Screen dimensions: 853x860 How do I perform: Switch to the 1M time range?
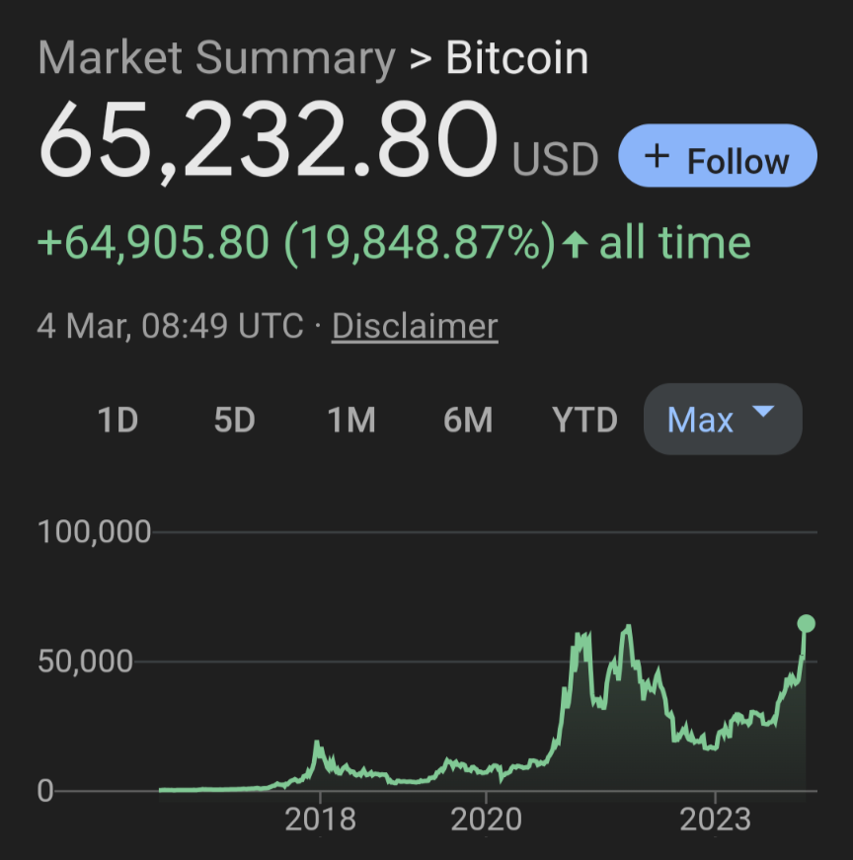tap(351, 421)
